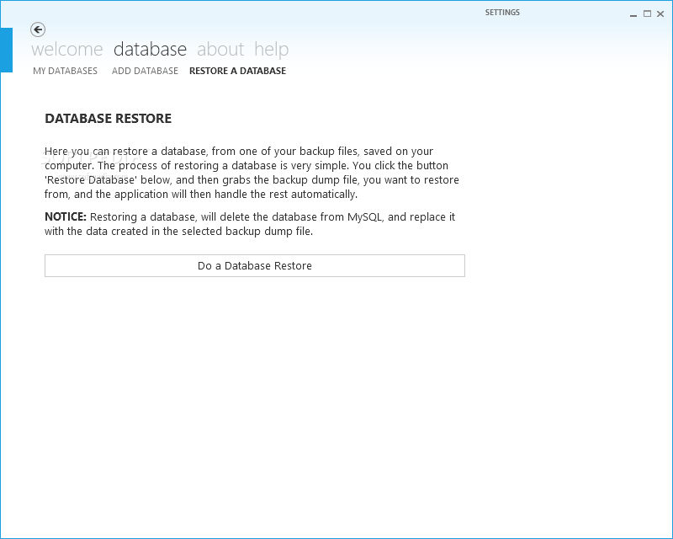Click inside the title bar area
This screenshot has width=673, height=539.
(336, 12)
